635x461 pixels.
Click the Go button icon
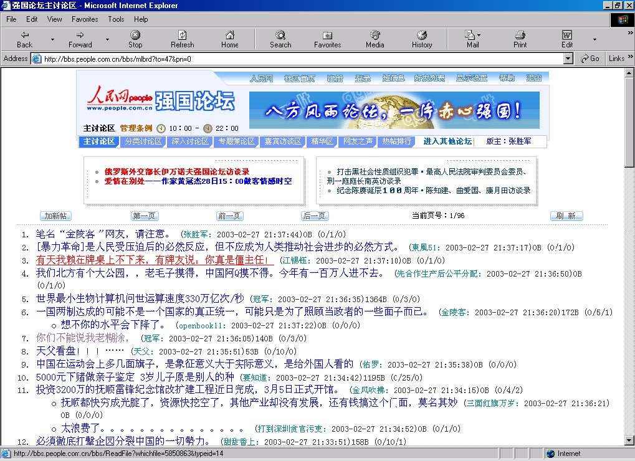tap(585, 59)
